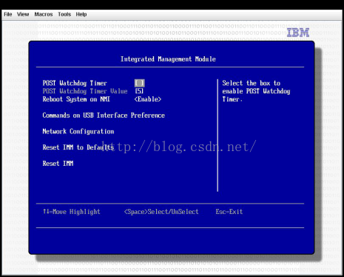The height and width of the screenshot is (277, 344).
Task: Open the Help menu
Action: tap(81, 14)
